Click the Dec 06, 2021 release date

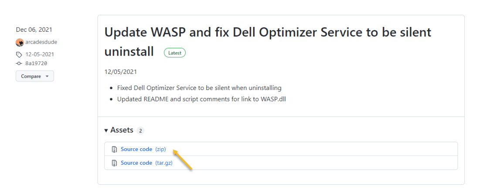pyautogui.click(x=34, y=30)
